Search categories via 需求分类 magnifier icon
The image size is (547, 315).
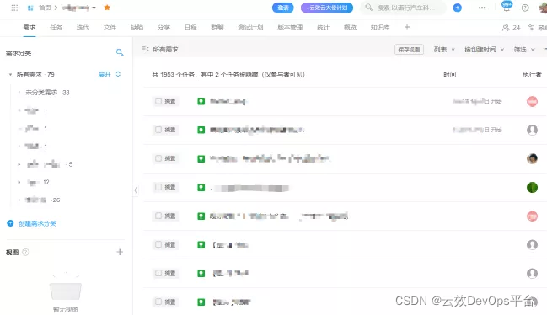pos(120,52)
